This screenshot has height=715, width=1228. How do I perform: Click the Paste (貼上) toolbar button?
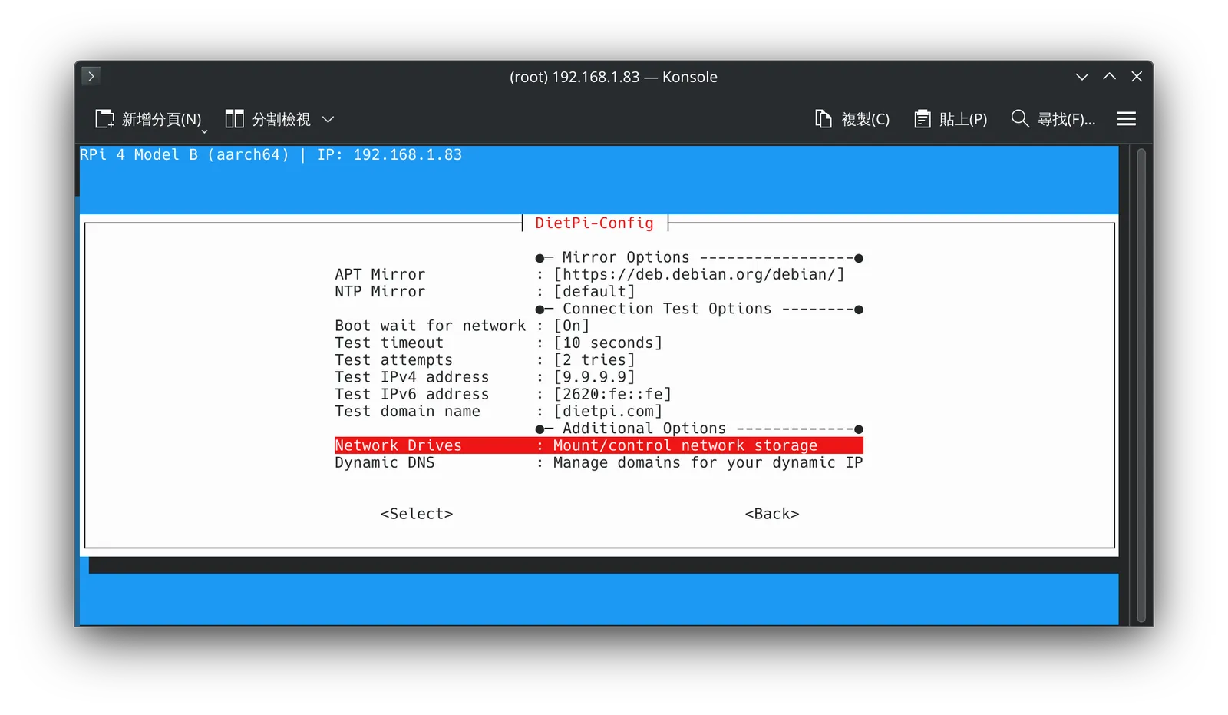click(951, 119)
